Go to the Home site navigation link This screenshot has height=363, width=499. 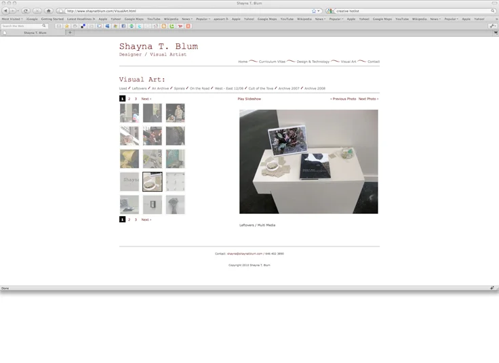pos(243,62)
